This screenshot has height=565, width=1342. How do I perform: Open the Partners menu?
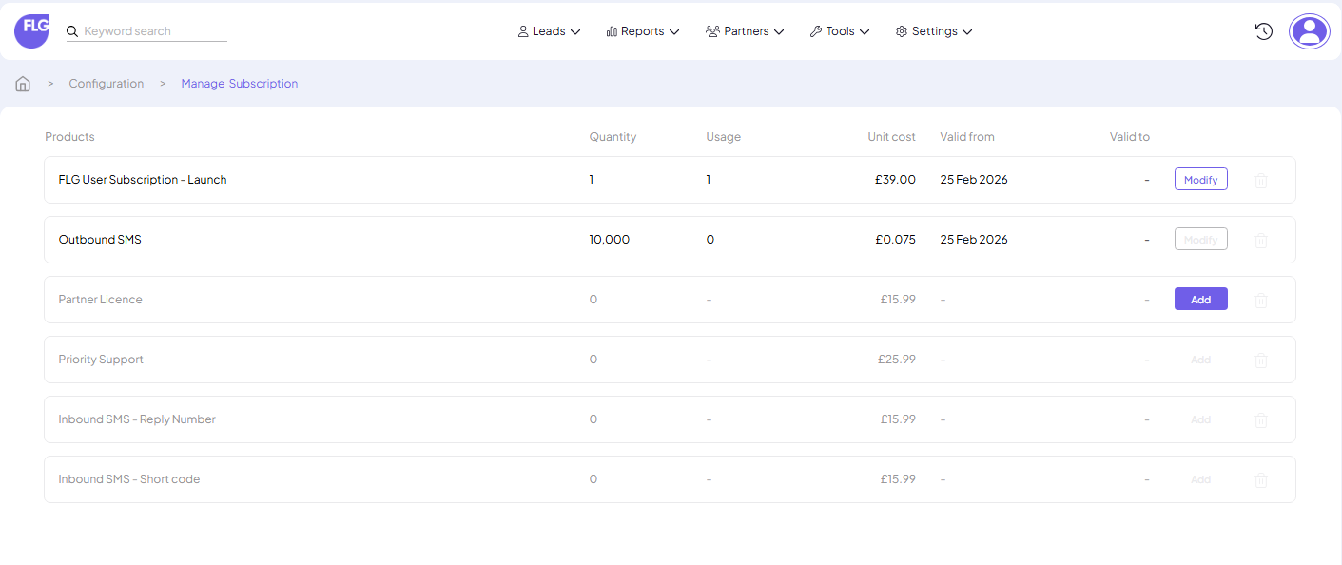pos(745,30)
